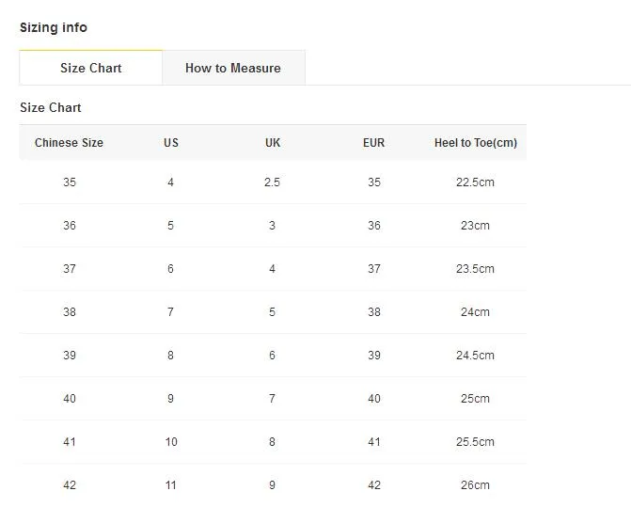Screen dimensions: 631x523
Task: Click the Chinese size 38 cell
Action: [x=70, y=311]
